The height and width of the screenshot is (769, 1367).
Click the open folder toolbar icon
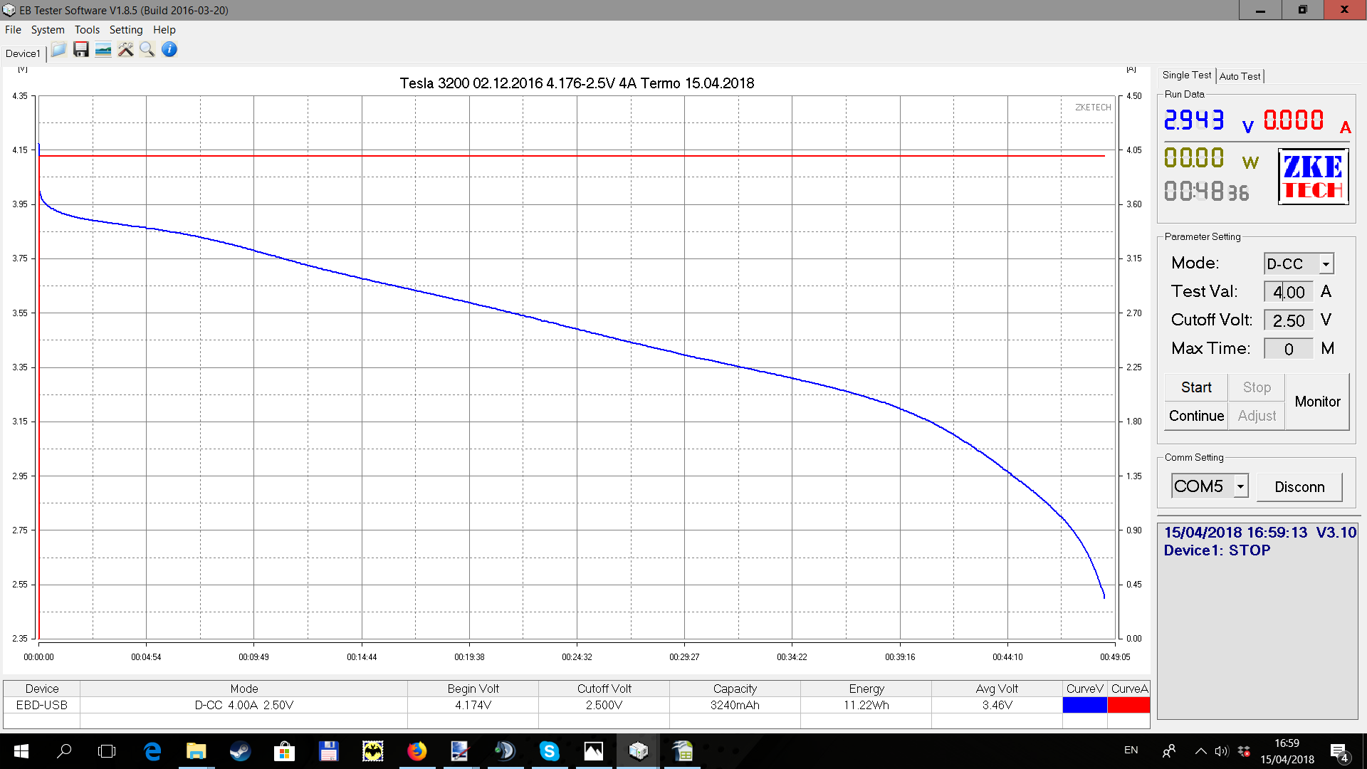[x=58, y=50]
